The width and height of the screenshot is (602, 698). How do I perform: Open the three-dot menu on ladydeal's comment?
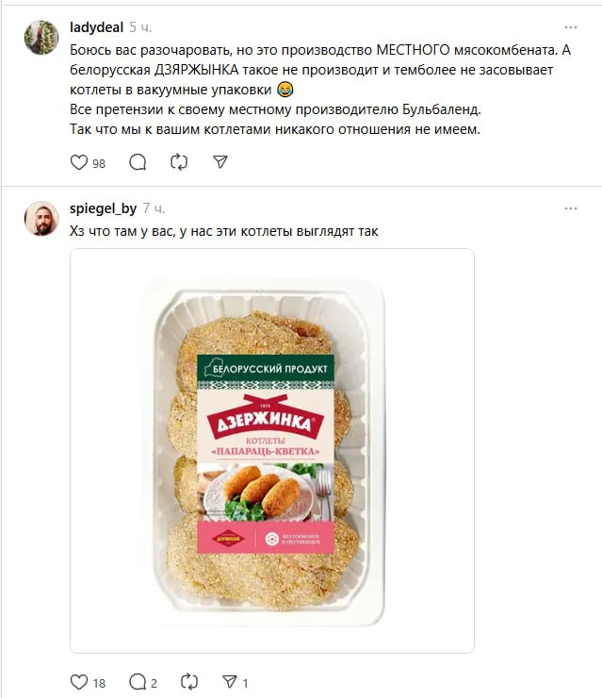tap(571, 26)
